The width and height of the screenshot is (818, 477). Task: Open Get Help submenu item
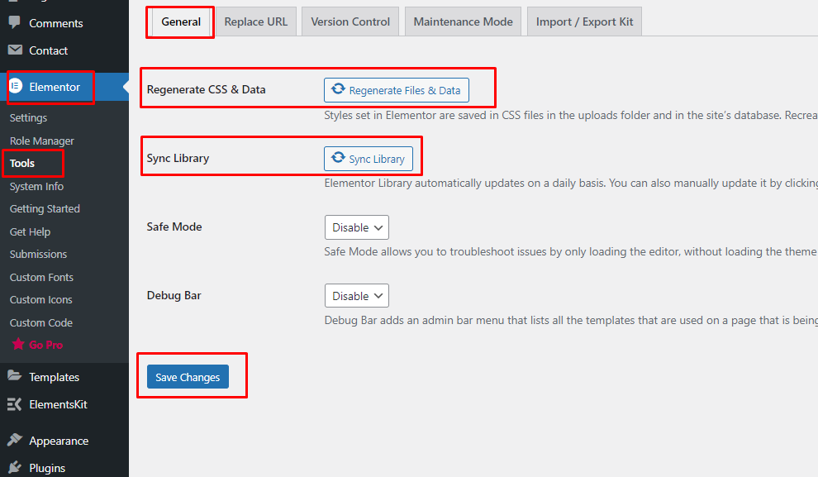click(x=30, y=231)
